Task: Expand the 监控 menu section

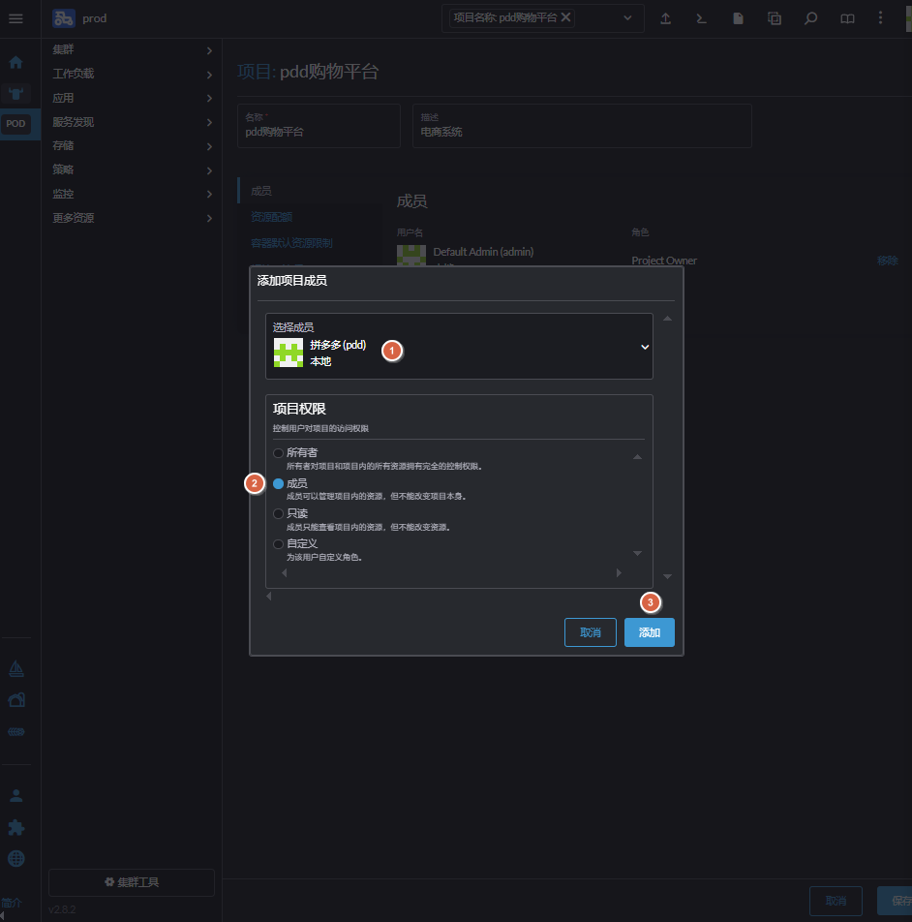Action: tap(132, 194)
